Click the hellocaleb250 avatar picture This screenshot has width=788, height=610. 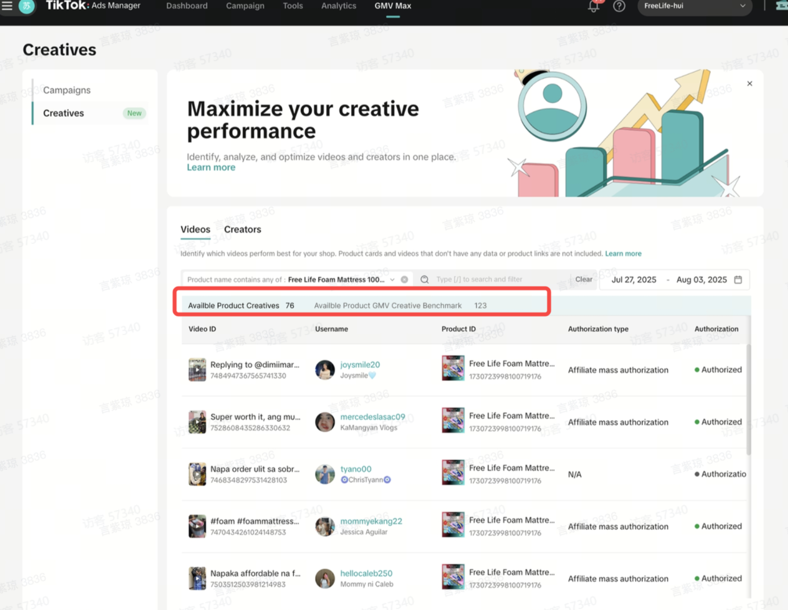325,578
